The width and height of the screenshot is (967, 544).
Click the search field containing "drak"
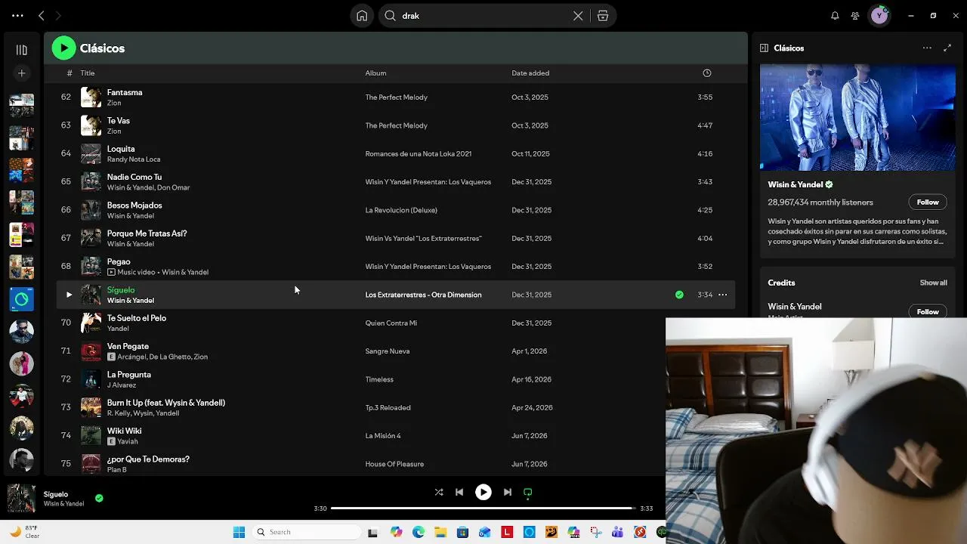click(x=483, y=16)
